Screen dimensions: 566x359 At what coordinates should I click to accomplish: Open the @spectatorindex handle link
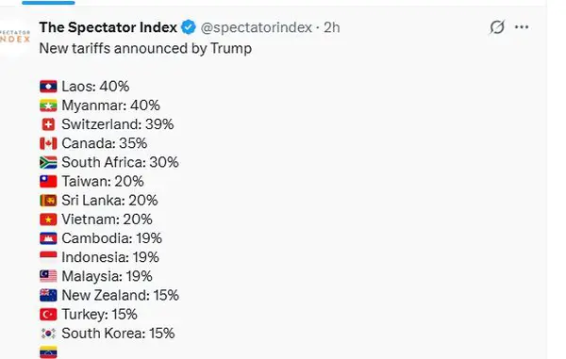coord(256,27)
